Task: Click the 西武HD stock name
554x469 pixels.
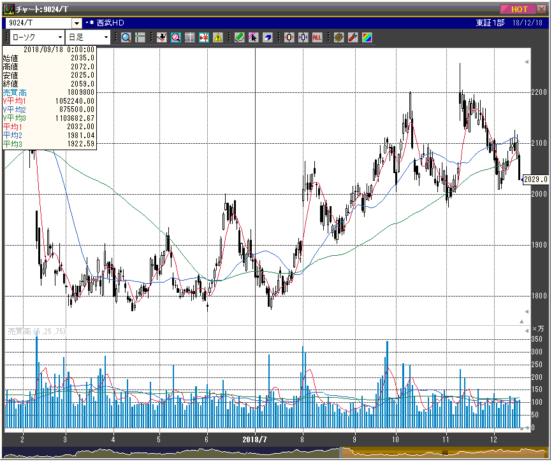Action: pyautogui.click(x=110, y=23)
